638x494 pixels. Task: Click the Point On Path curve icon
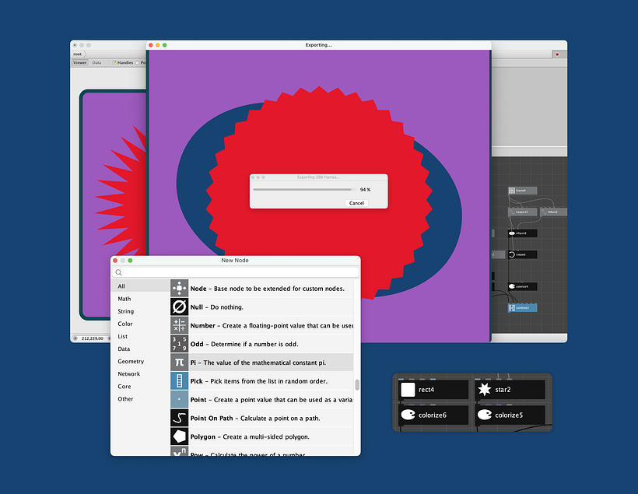tap(179, 418)
